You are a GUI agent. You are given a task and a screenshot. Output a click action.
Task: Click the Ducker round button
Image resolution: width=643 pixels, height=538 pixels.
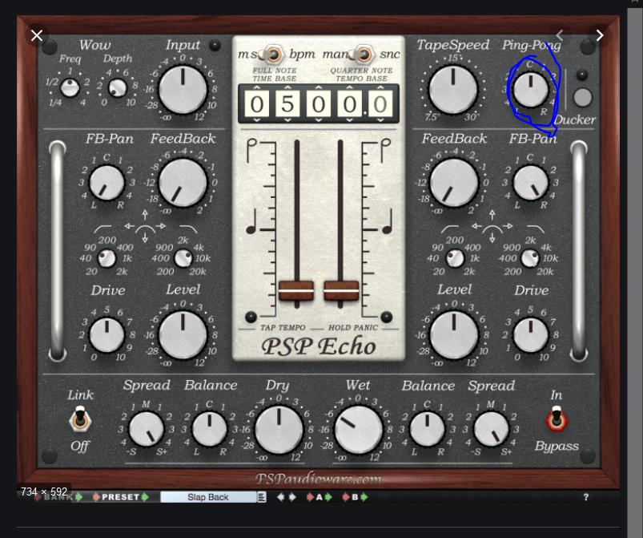click(583, 97)
